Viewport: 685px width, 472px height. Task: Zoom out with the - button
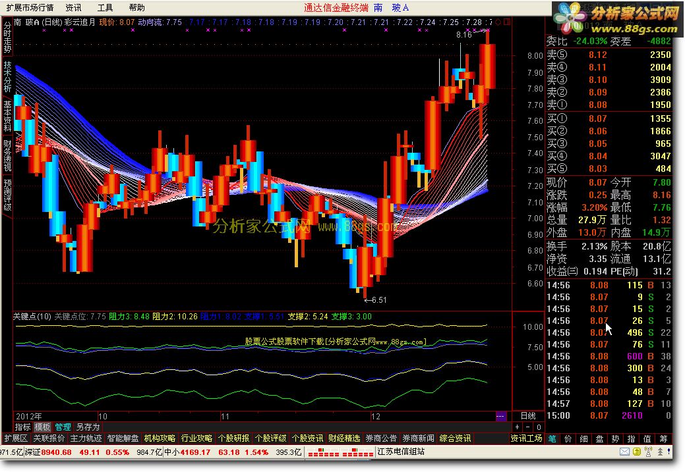click(528, 427)
